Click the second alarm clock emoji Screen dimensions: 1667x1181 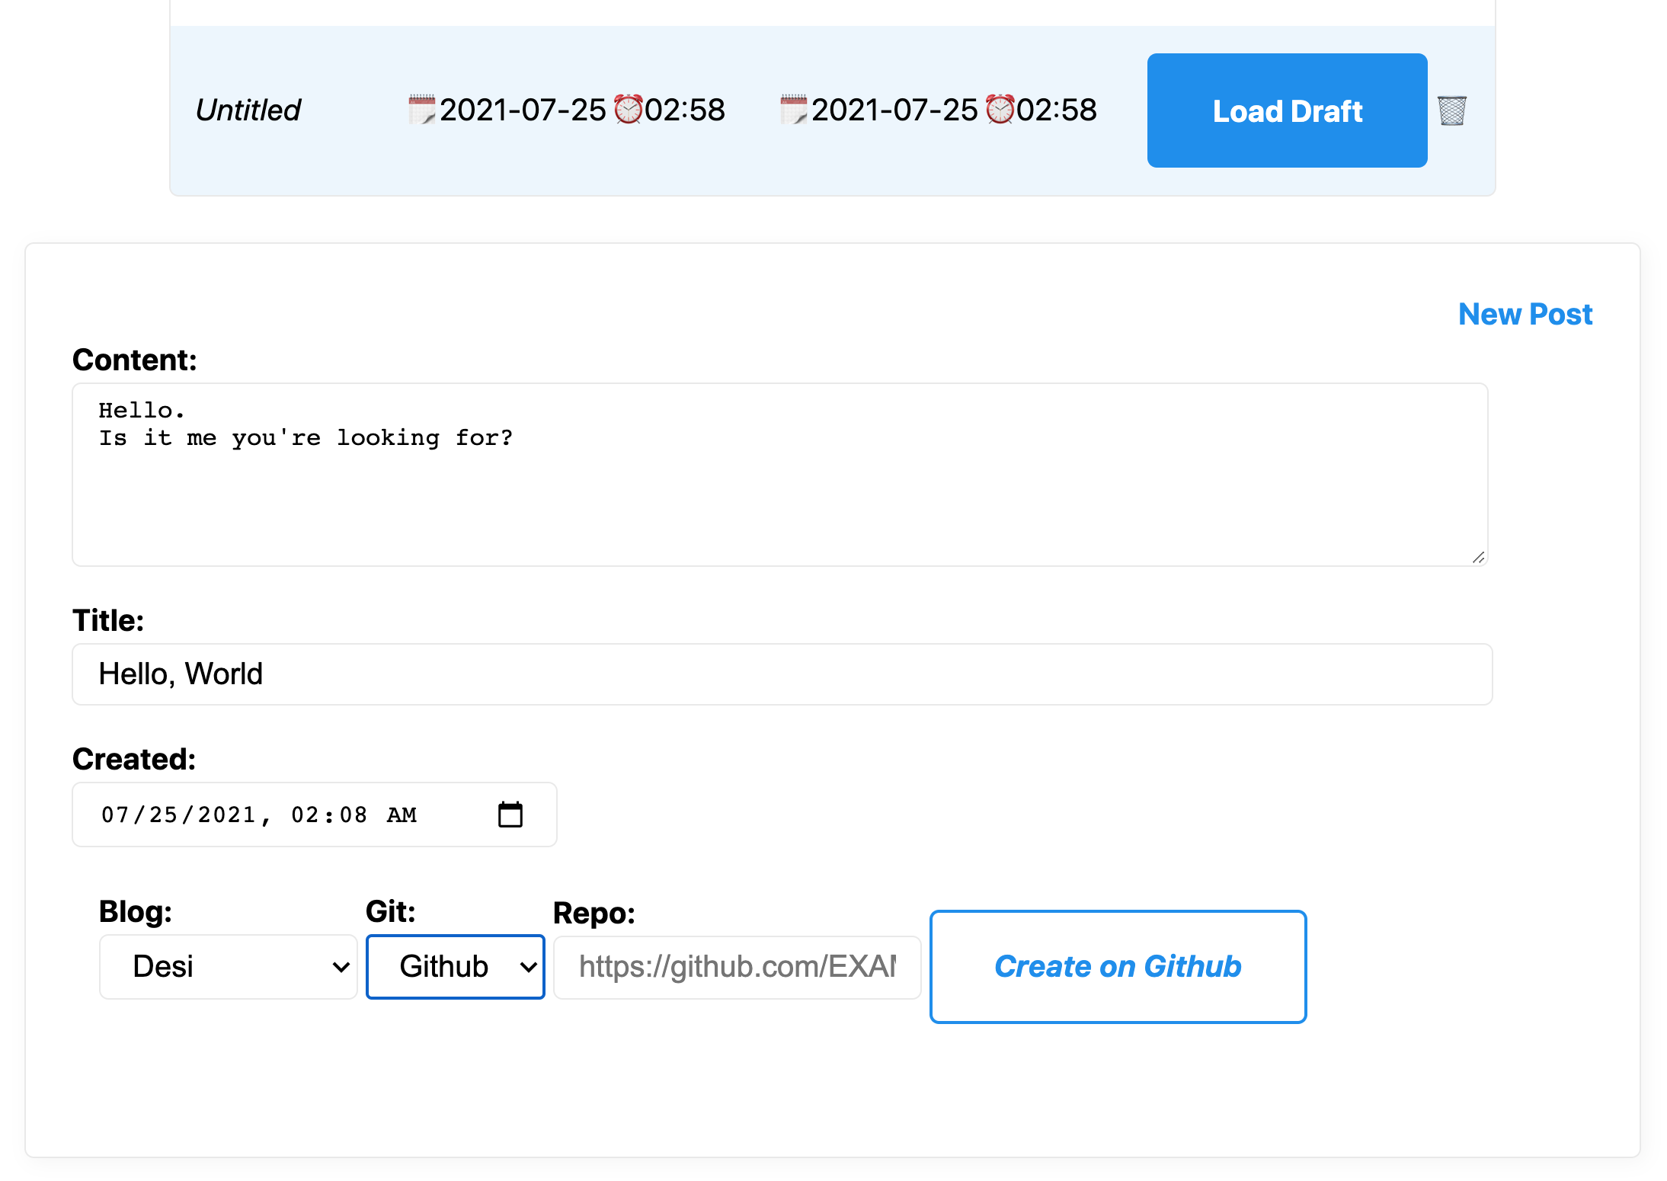click(x=1000, y=110)
